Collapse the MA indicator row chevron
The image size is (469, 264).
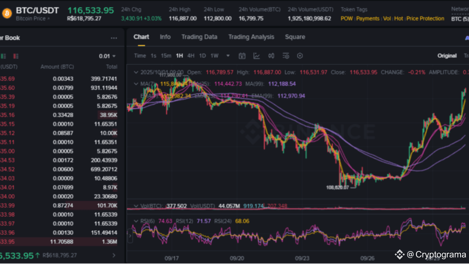point(136,84)
